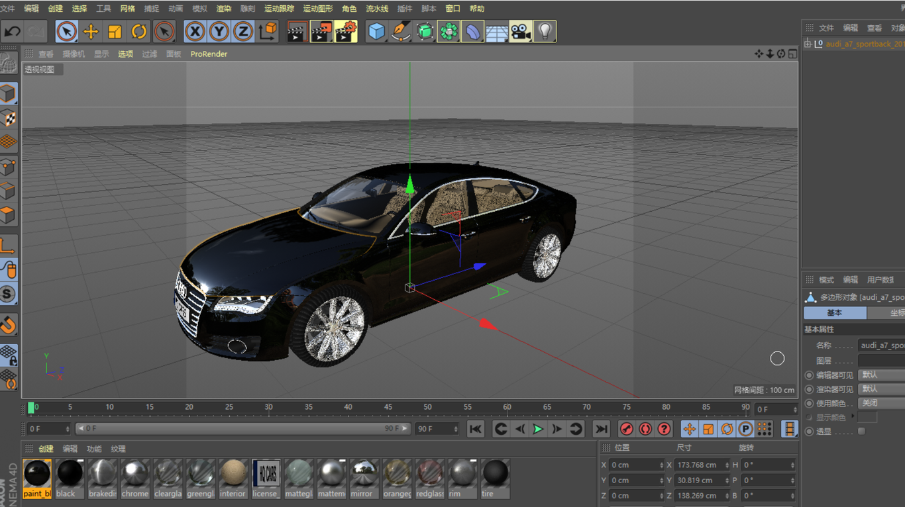Open the 运动图形 menu
The width and height of the screenshot is (905, 507).
318,9
